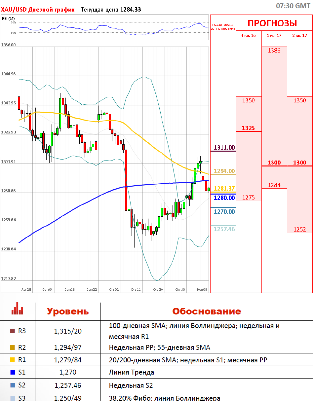Click the 1294.00 level label

coord(224,171)
